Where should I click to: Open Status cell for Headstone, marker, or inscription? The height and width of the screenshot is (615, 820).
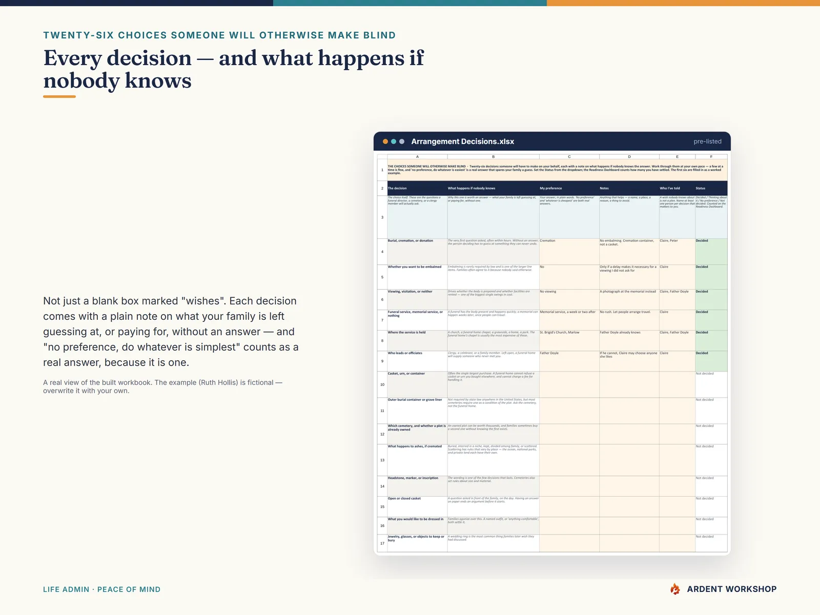pyautogui.click(x=711, y=486)
